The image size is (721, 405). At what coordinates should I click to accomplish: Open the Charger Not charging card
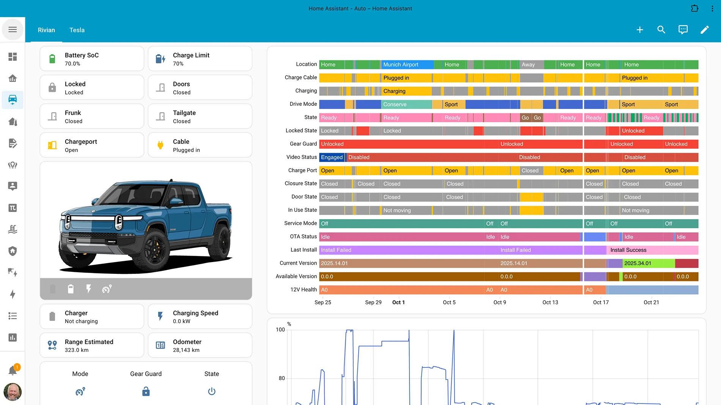[x=92, y=317]
